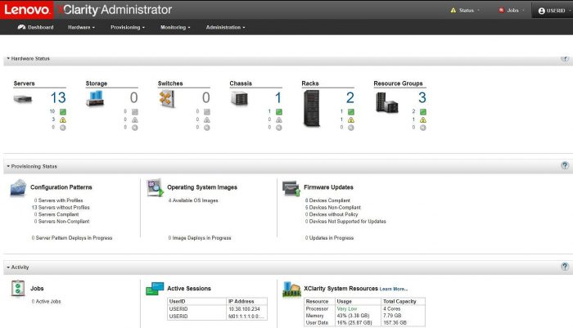The height and width of the screenshot is (328, 573).
Task: Click the green normal status icon under Chassis
Action: pyautogui.click(x=279, y=112)
